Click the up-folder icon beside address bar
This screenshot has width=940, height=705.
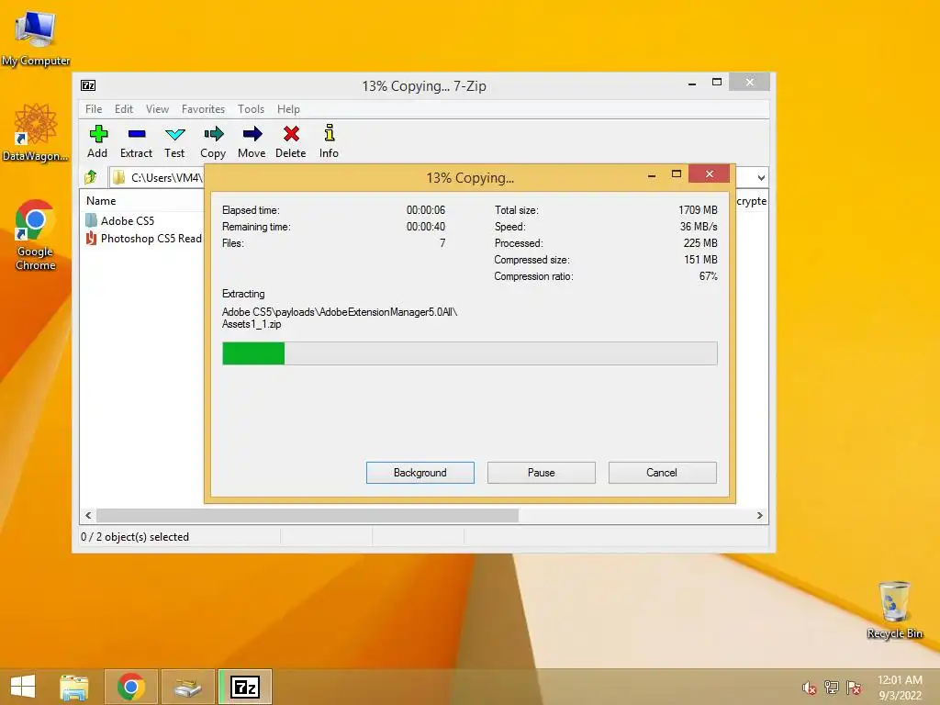[91, 177]
